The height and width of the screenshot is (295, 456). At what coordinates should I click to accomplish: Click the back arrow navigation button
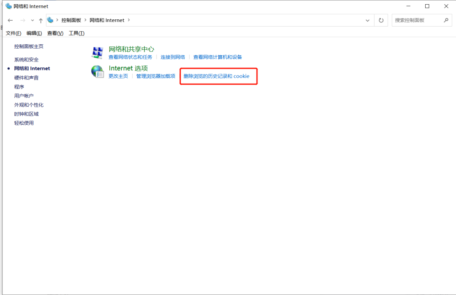click(x=11, y=20)
